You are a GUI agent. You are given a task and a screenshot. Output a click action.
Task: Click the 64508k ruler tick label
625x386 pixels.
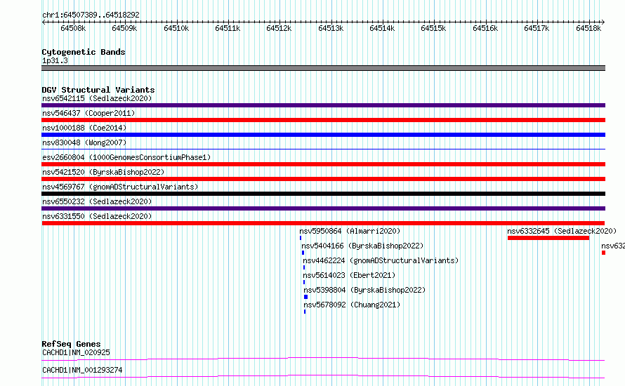pos(73,28)
